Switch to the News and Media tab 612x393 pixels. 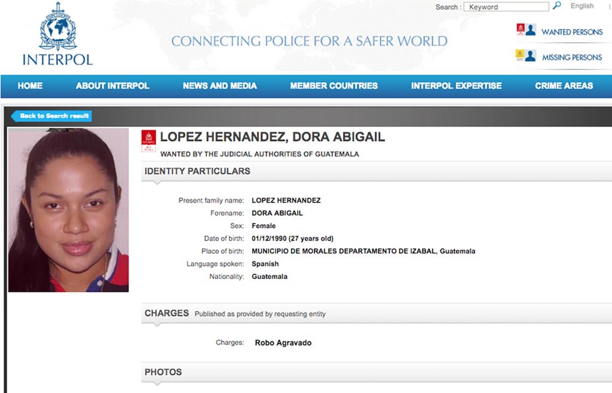pyautogui.click(x=219, y=86)
